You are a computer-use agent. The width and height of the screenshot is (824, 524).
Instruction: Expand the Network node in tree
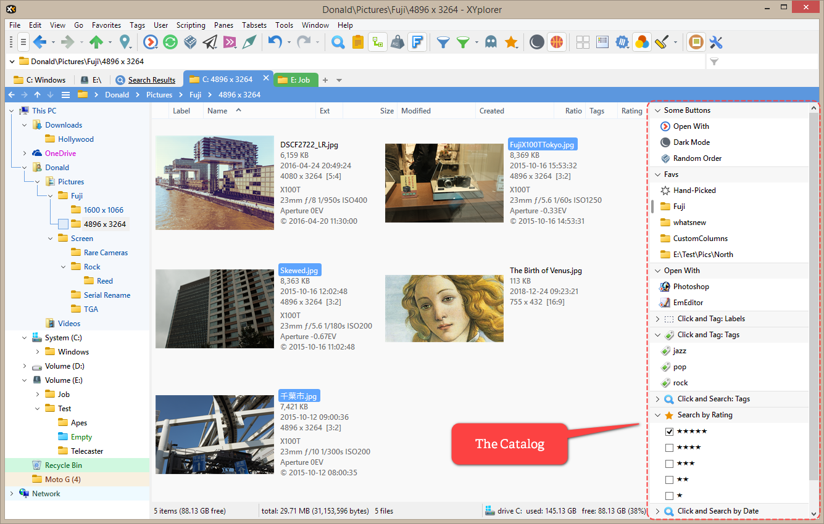pyautogui.click(x=12, y=494)
